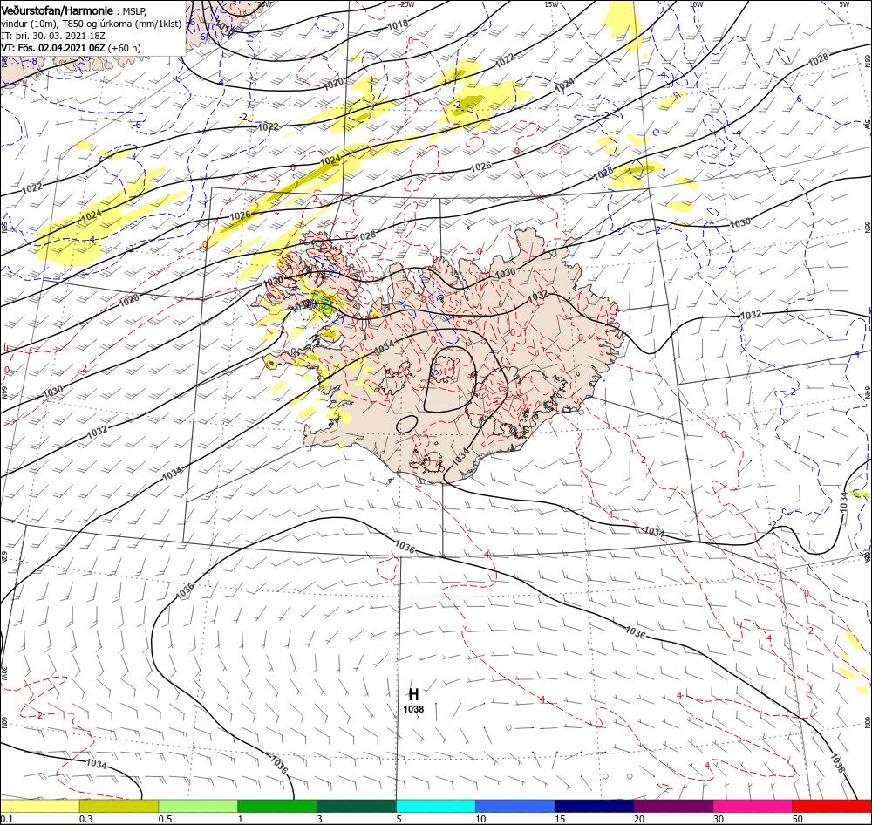Pick the green 1 mm legend swatch
Image resolution: width=872 pixels, height=825 pixels.
(x=277, y=806)
